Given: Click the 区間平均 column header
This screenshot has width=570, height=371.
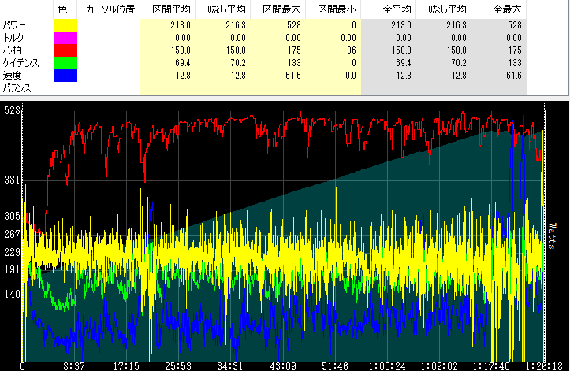Looking at the screenshot, I should tap(171, 9).
